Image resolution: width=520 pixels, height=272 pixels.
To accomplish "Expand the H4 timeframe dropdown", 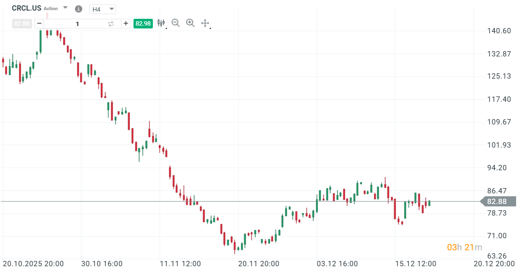I will (104, 9).
